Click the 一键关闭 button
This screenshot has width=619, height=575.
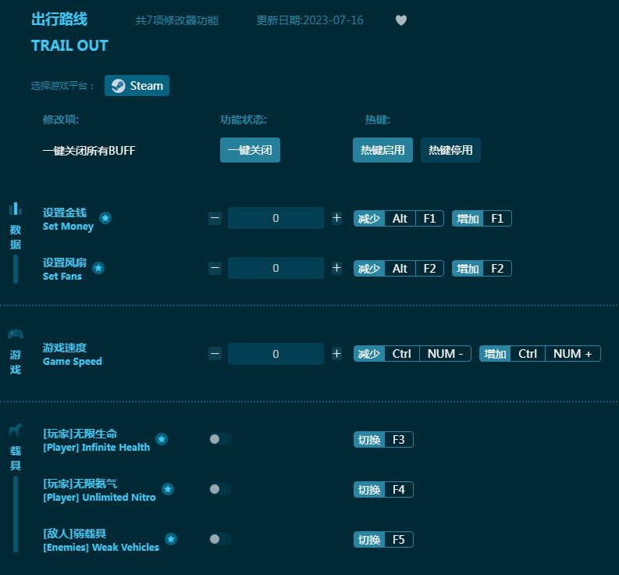tap(250, 150)
